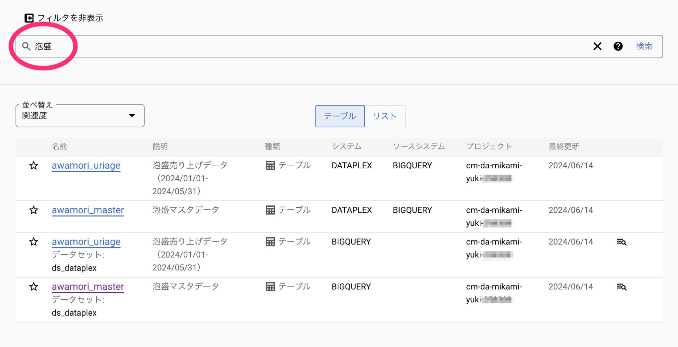
Task: Open the awamori_master link in ds_dataplex
Action: (87, 286)
